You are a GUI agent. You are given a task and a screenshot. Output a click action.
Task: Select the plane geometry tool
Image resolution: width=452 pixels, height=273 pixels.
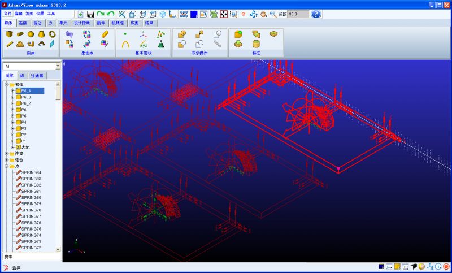[52, 44]
